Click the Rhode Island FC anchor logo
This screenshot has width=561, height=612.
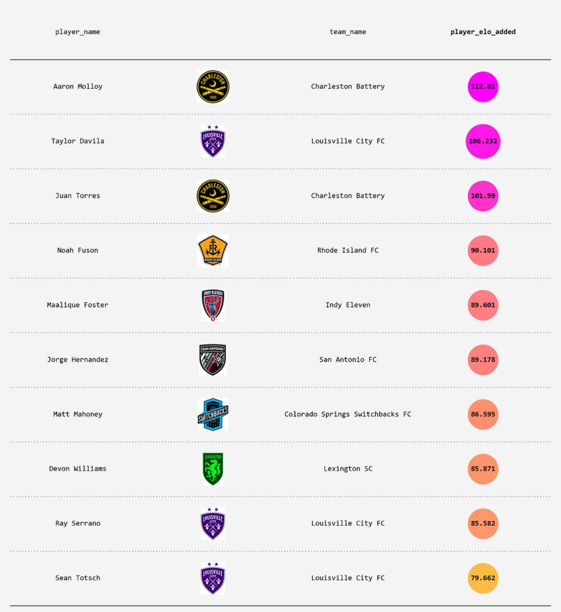(213, 250)
